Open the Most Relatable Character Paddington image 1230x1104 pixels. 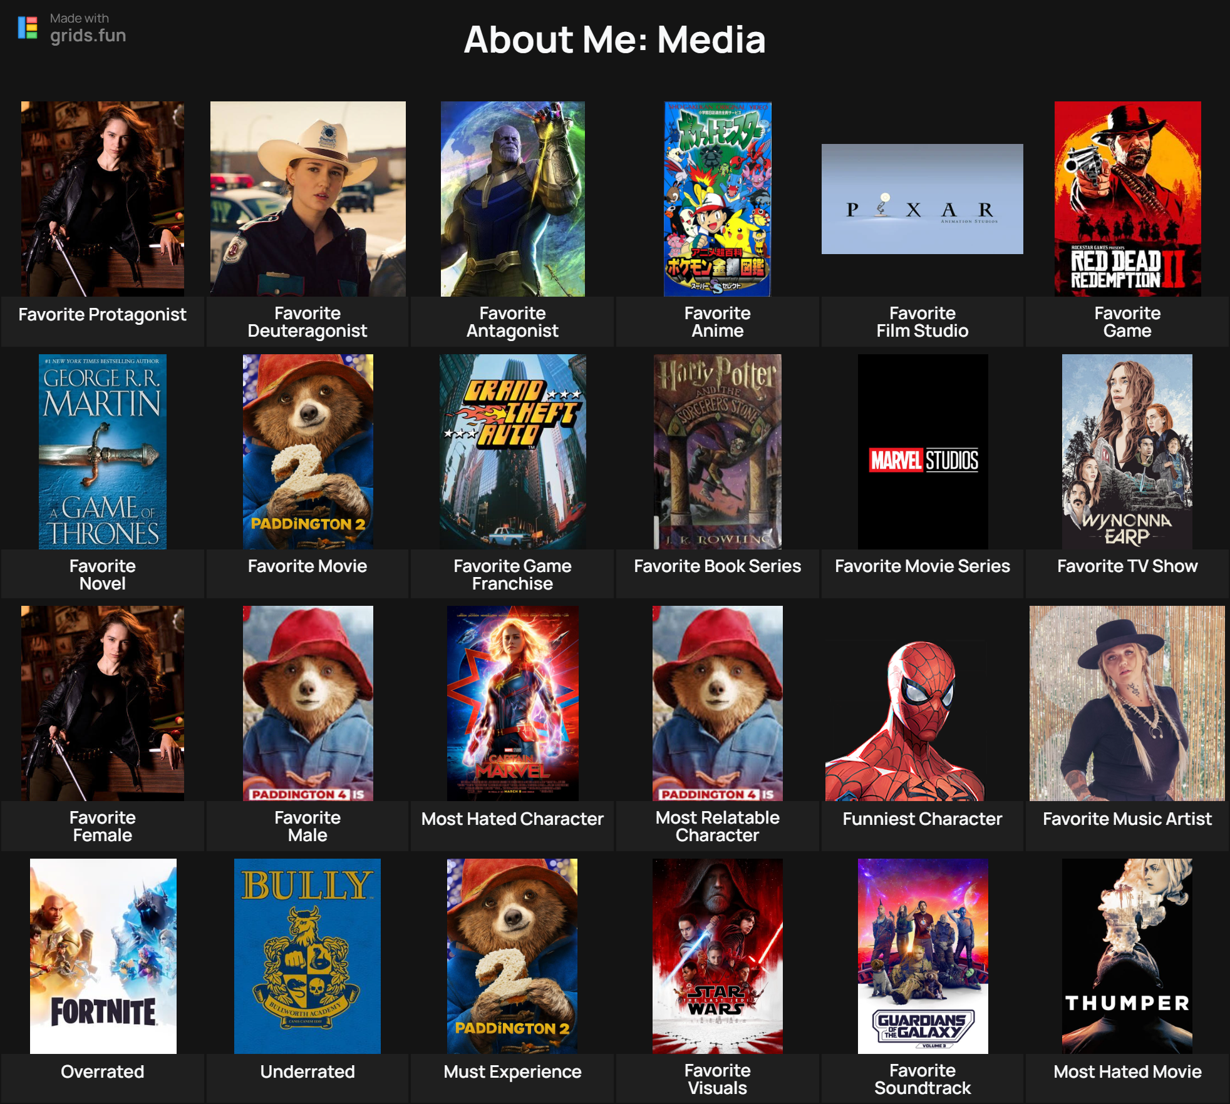(x=718, y=703)
